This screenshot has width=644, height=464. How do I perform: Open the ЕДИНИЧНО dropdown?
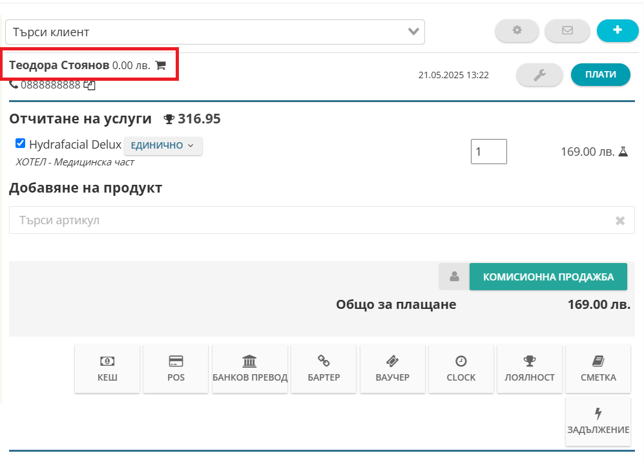point(163,145)
